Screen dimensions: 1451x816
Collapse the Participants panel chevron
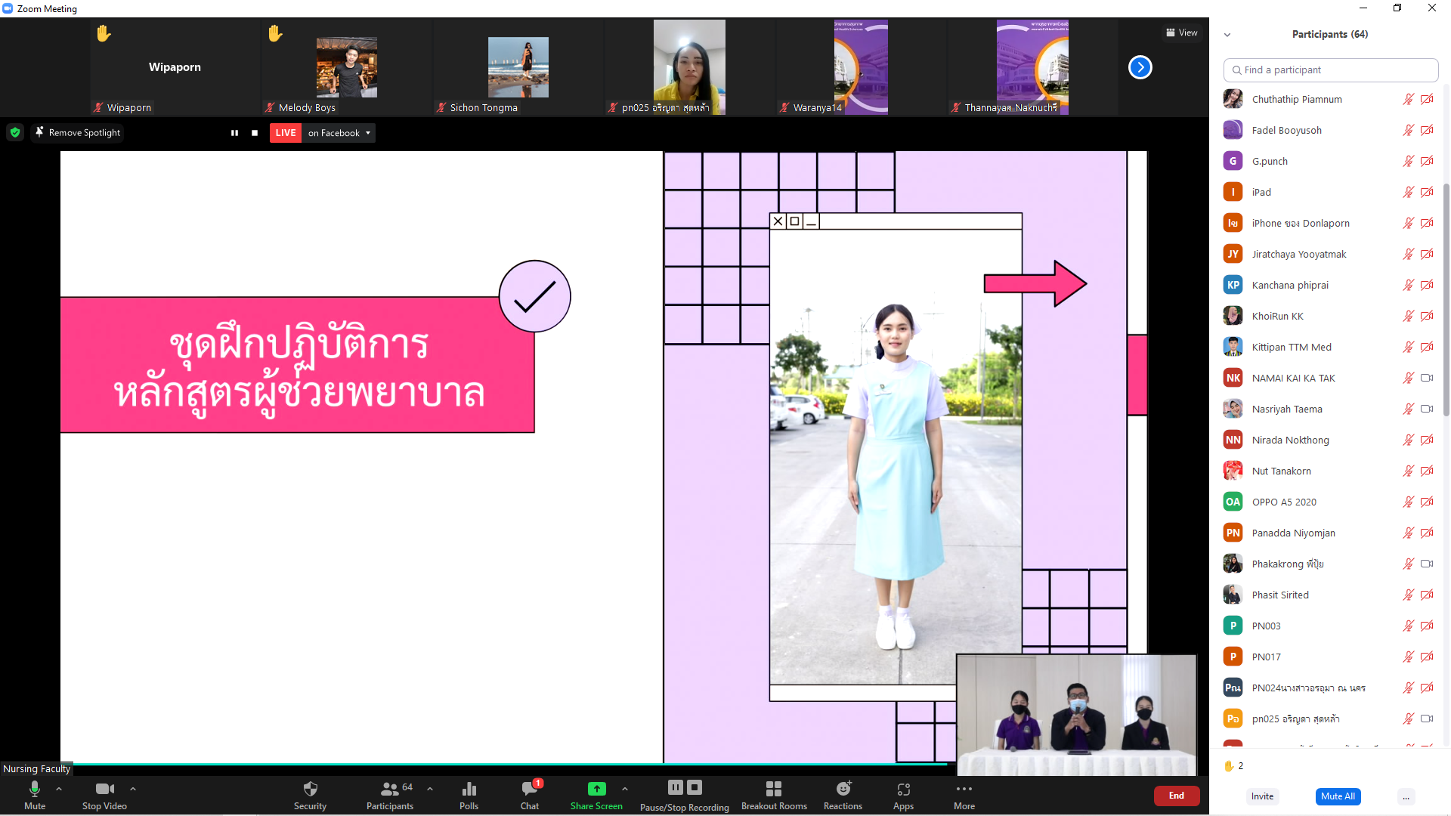(x=1227, y=35)
